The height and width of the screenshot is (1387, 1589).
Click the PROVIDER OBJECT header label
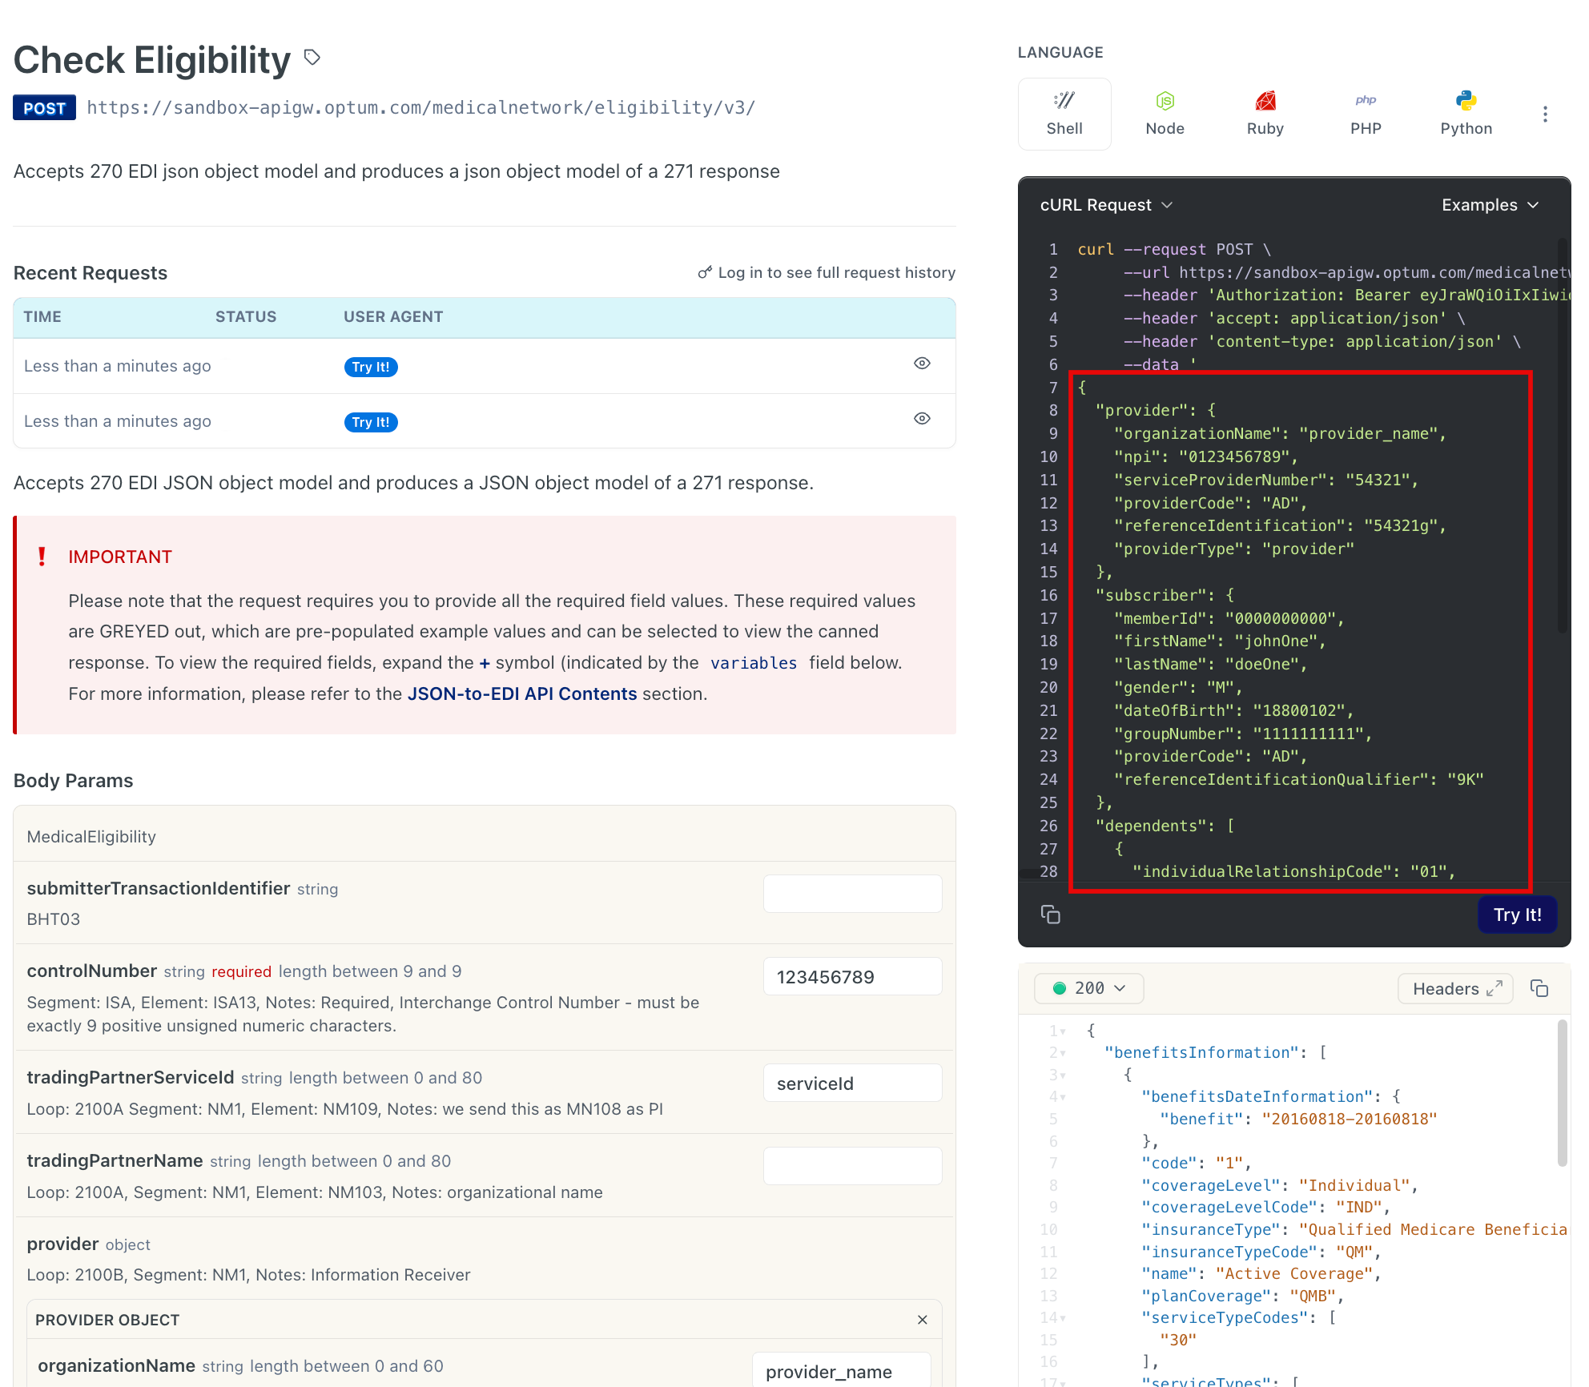pos(107,1320)
